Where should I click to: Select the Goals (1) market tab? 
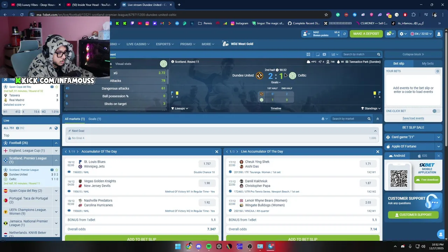(94, 119)
